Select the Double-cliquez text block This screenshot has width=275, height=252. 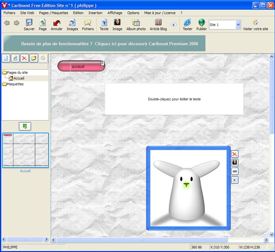174,99
